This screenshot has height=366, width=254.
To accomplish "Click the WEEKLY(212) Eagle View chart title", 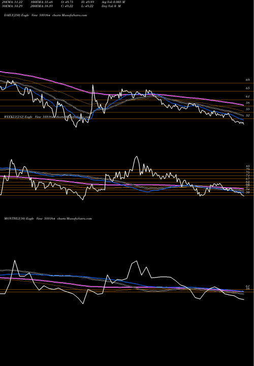I will tap(47, 117).
